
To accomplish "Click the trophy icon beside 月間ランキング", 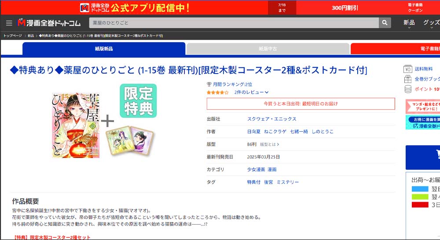I will [209, 84].
